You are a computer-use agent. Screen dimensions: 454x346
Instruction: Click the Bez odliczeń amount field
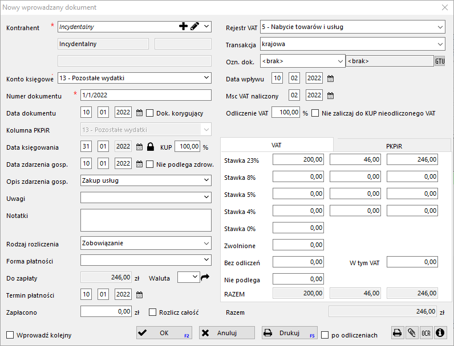coord(298,262)
